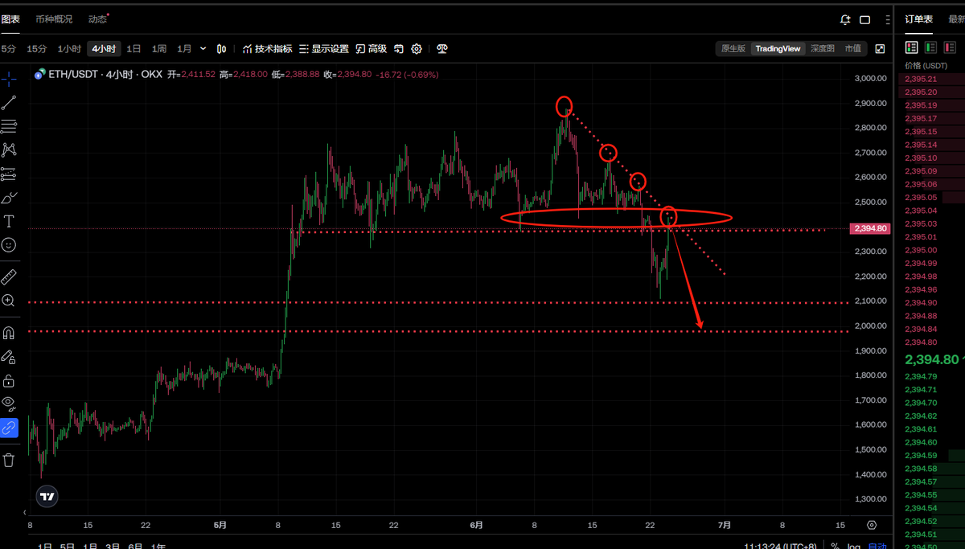Select the crosshair cursor tool
Image resolution: width=965 pixels, height=549 pixels.
coord(9,79)
